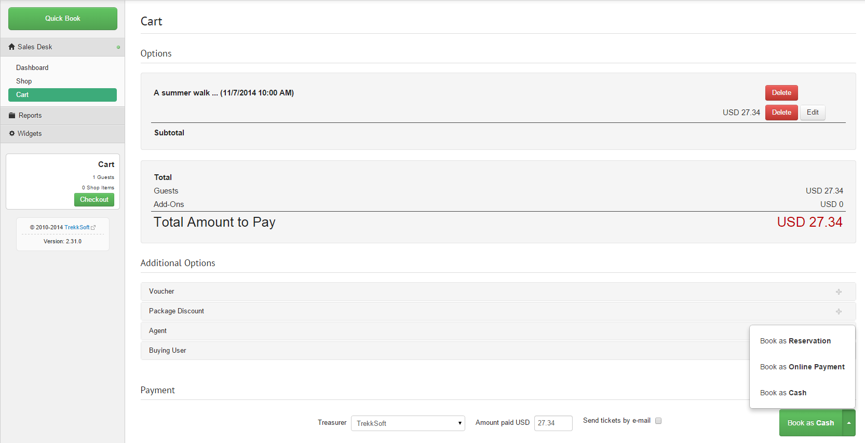Choose Book as Reservation from the menu
The width and height of the screenshot is (865, 443).
coord(795,341)
